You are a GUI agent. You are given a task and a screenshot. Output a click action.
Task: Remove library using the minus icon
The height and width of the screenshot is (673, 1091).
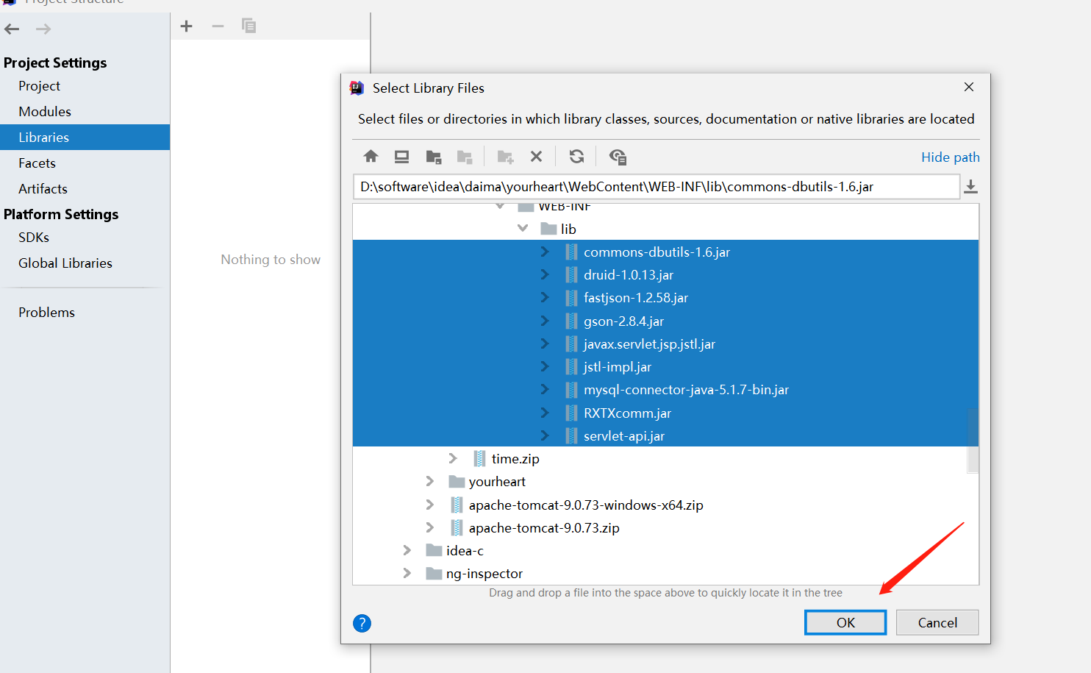click(218, 26)
